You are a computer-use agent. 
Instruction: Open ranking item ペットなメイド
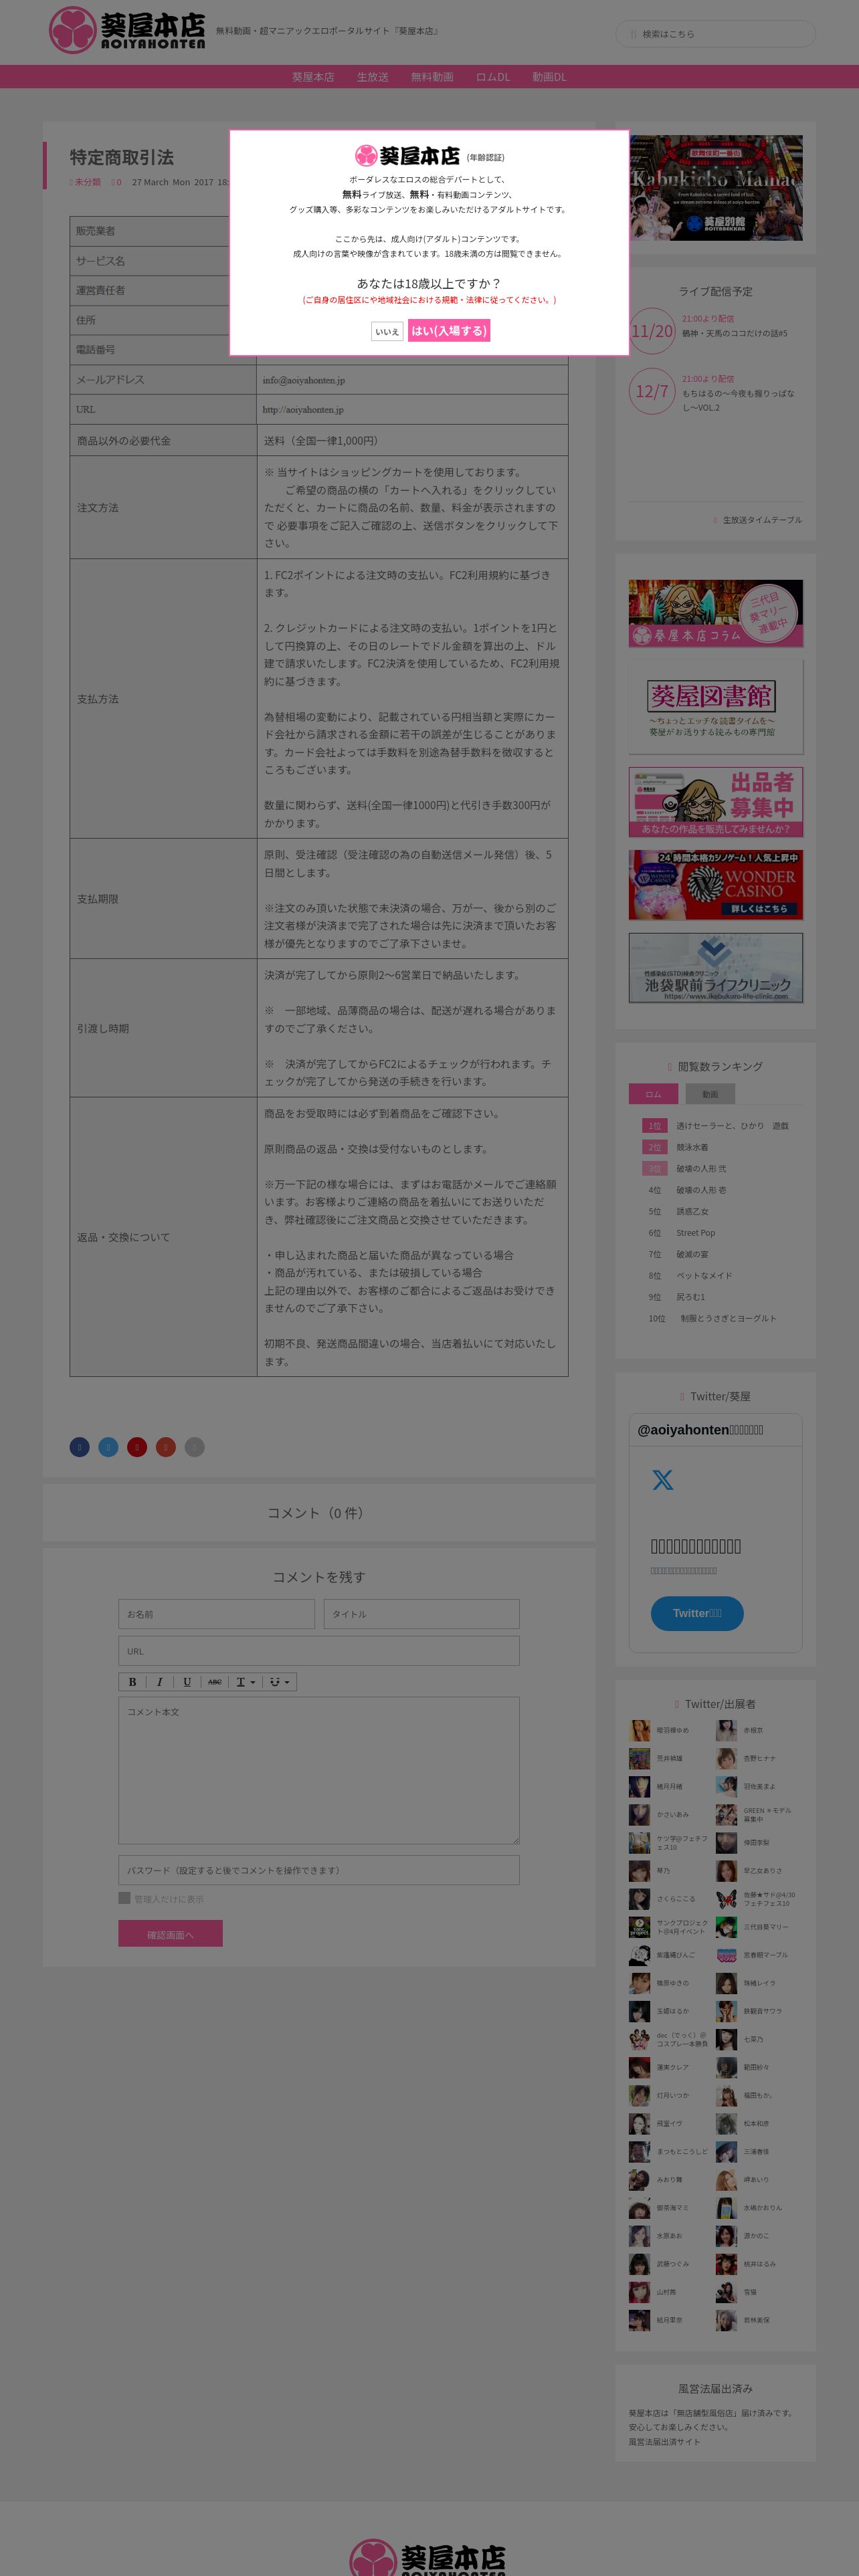704,1275
